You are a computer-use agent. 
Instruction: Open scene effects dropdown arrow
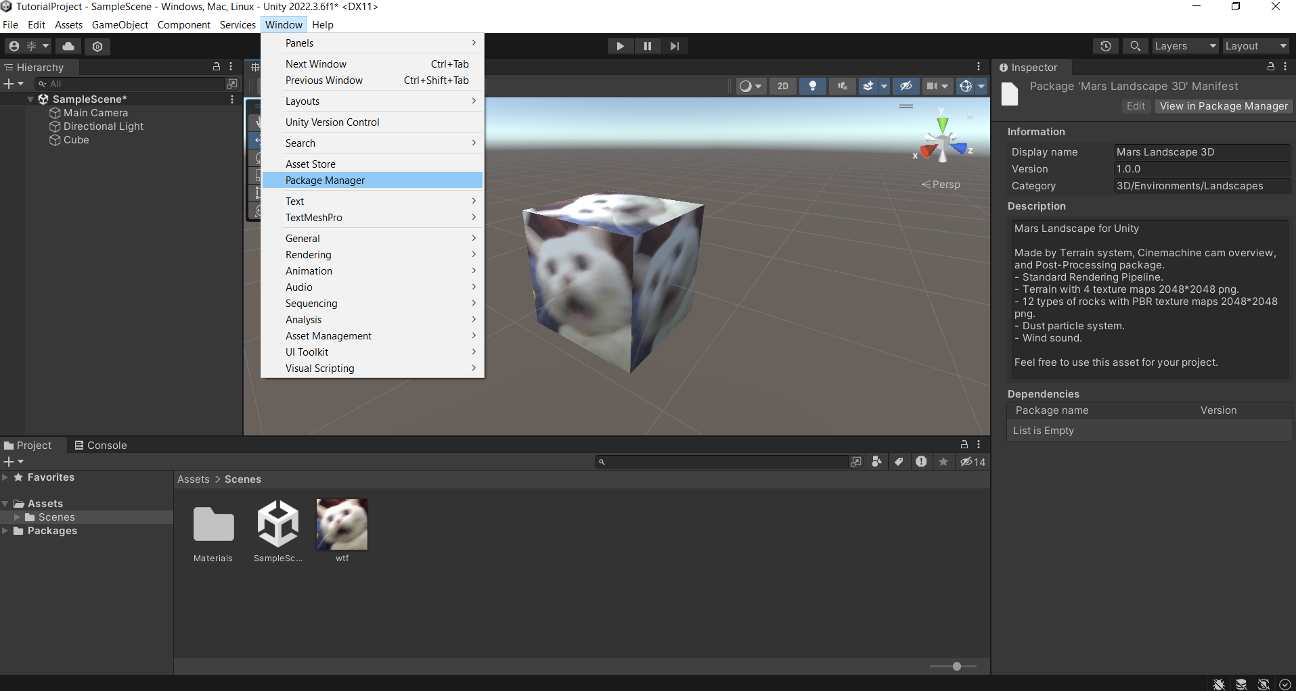click(884, 86)
